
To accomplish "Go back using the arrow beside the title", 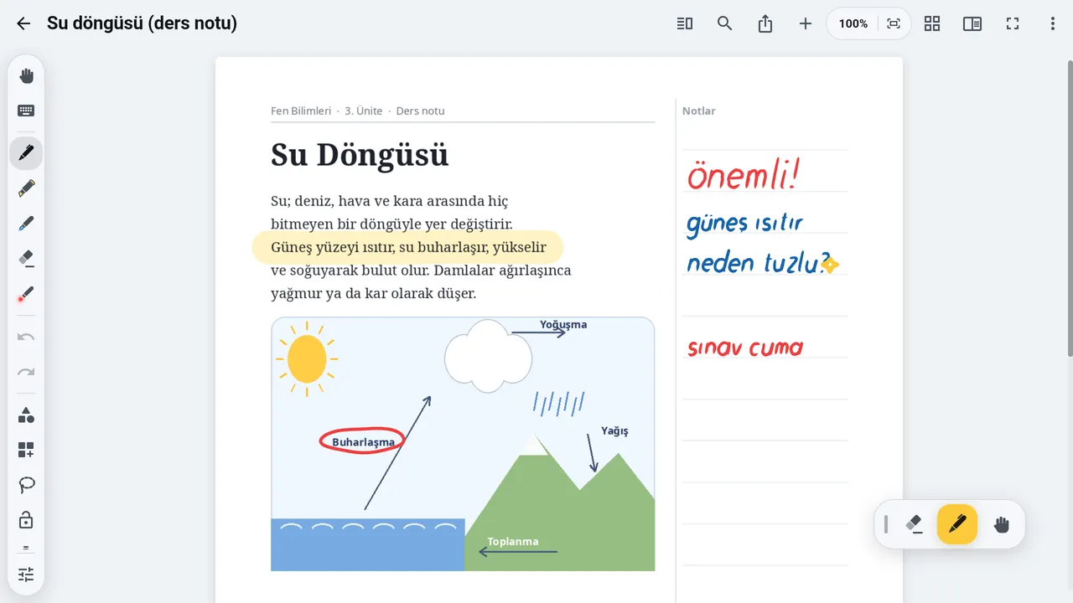I will click(23, 23).
